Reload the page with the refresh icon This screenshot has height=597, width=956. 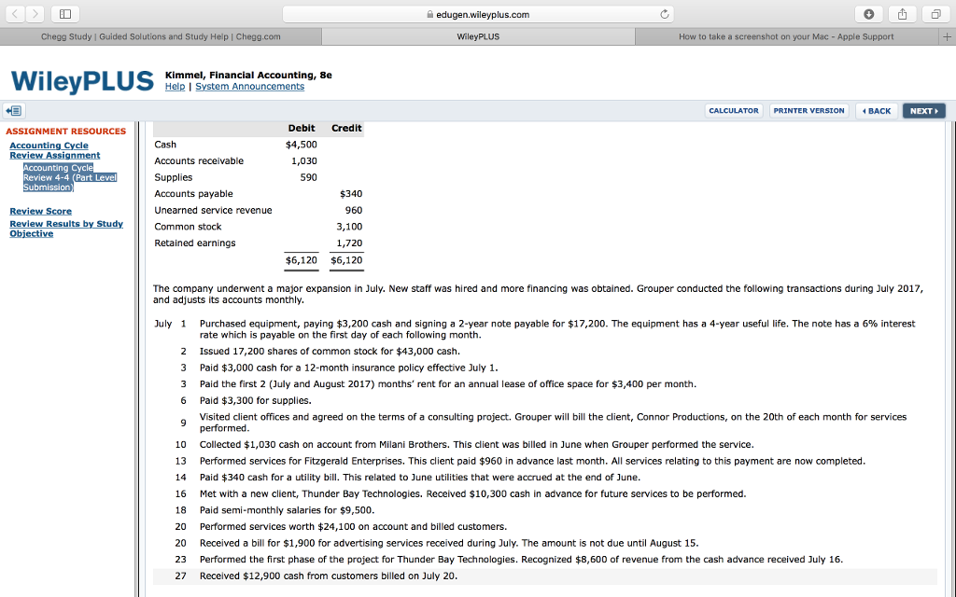(665, 14)
